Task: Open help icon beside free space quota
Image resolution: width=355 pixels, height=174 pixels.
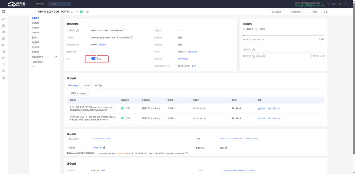Action: tap(253, 56)
